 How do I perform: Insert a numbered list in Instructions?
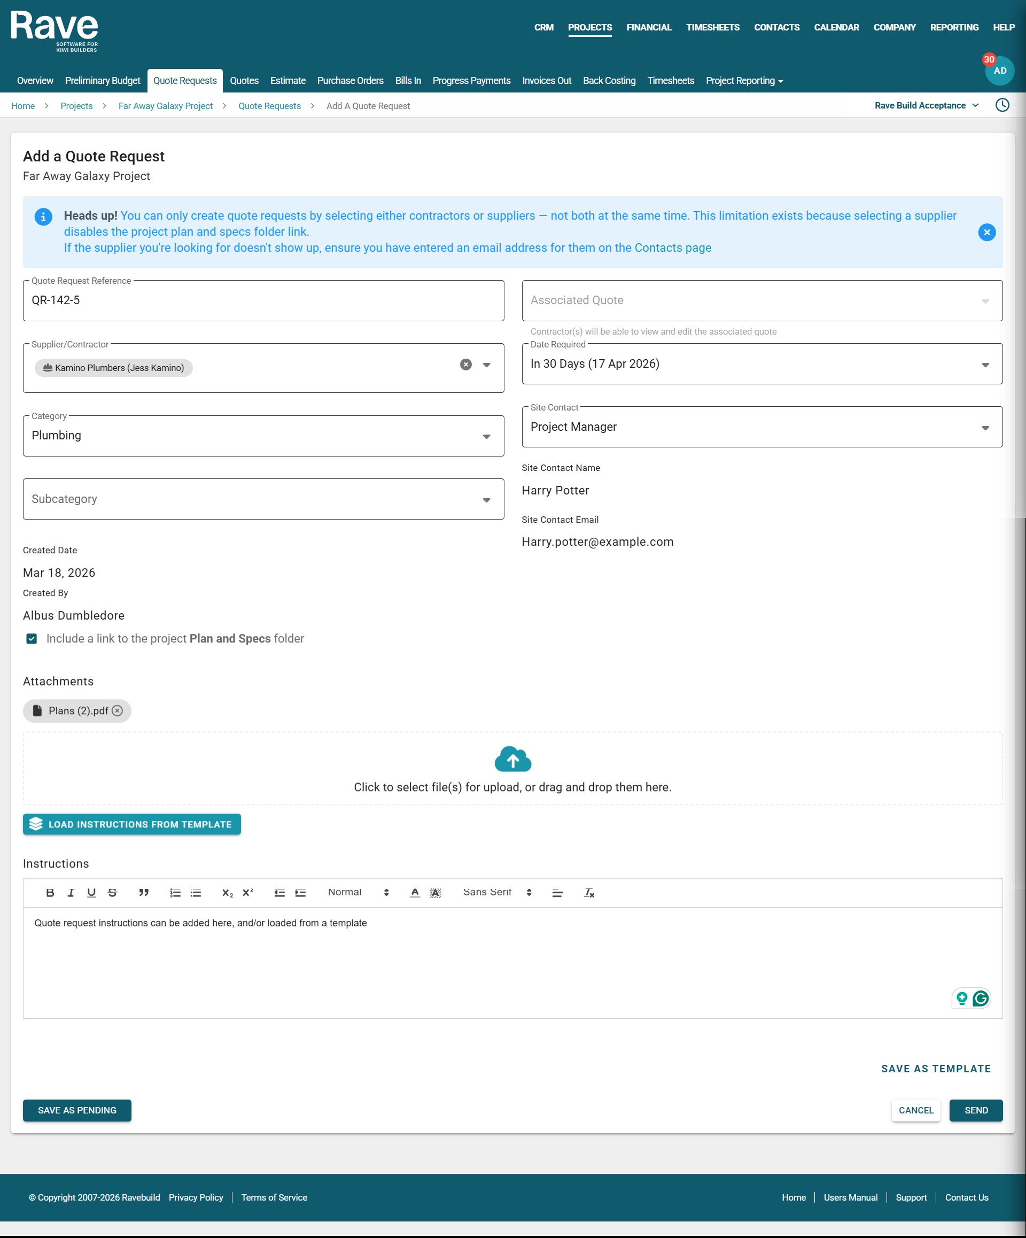coord(175,893)
